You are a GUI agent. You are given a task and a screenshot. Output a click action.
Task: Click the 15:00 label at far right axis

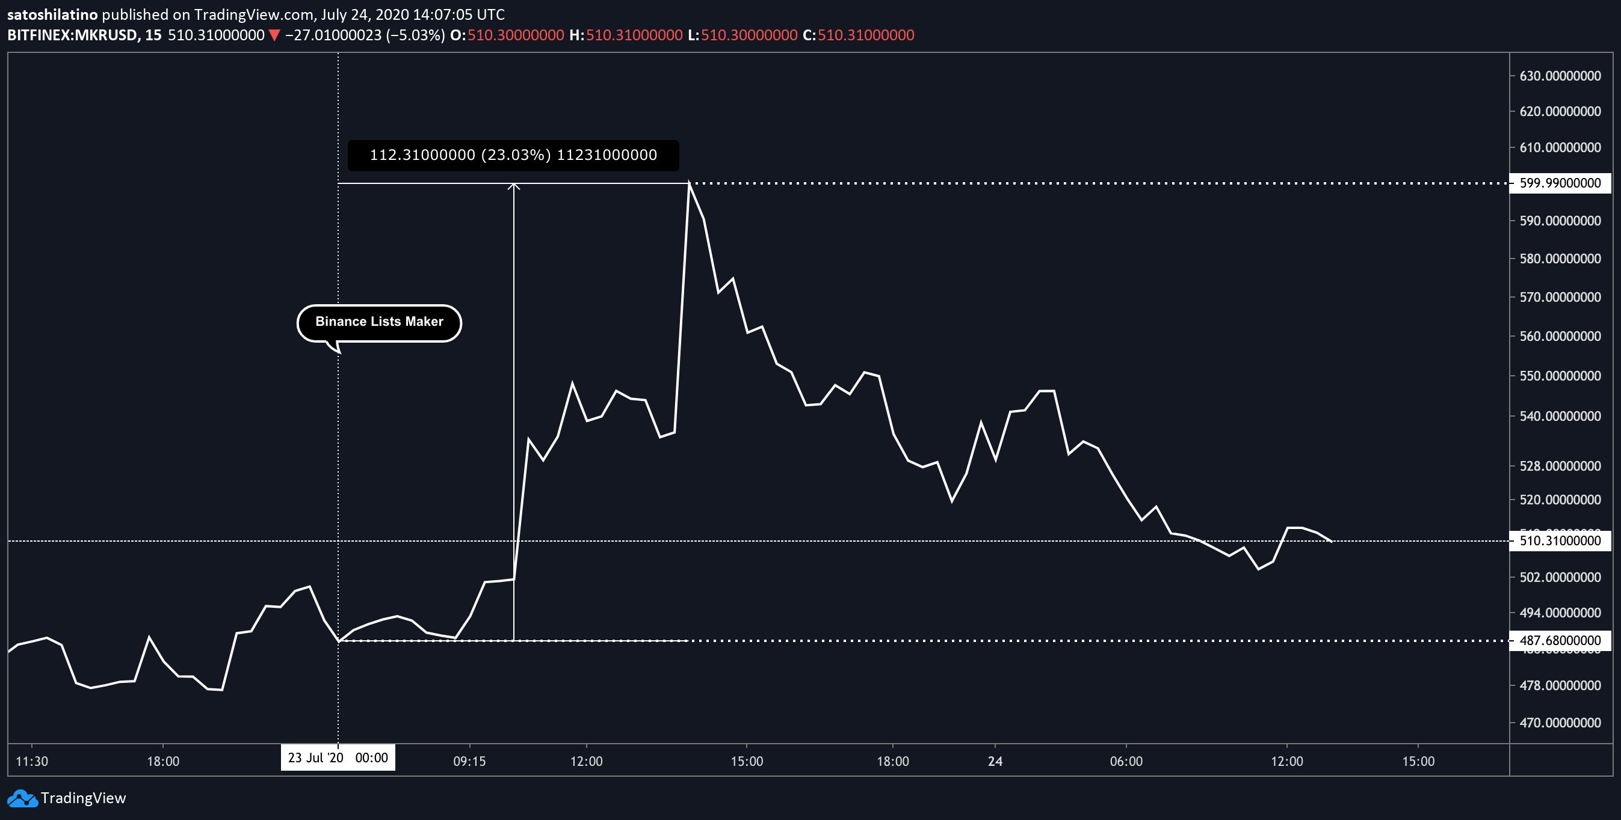(1418, 762)
